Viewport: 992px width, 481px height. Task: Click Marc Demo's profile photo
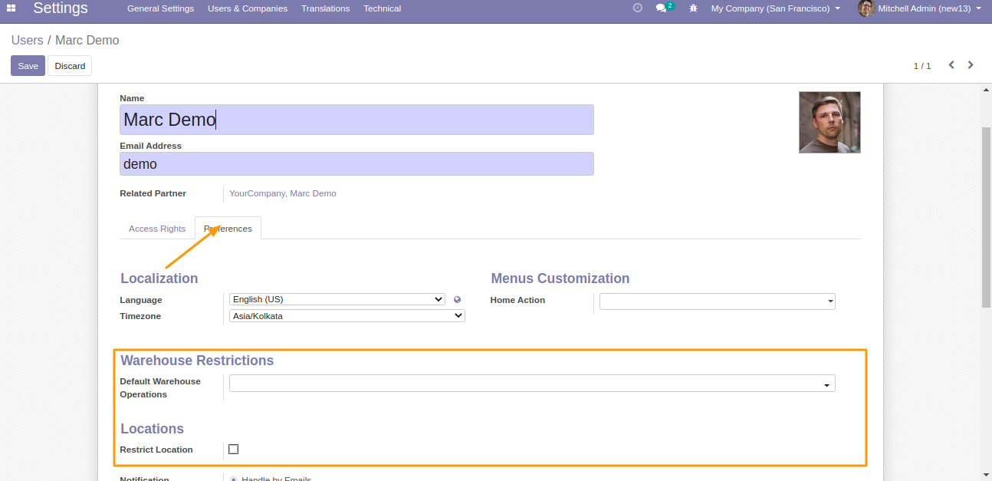(829, 123)
